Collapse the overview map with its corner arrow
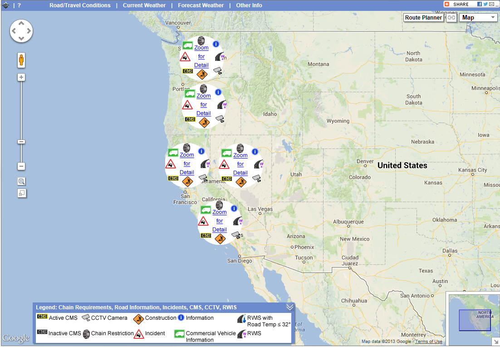Screen dimensions: 500x347 (496, 341)
